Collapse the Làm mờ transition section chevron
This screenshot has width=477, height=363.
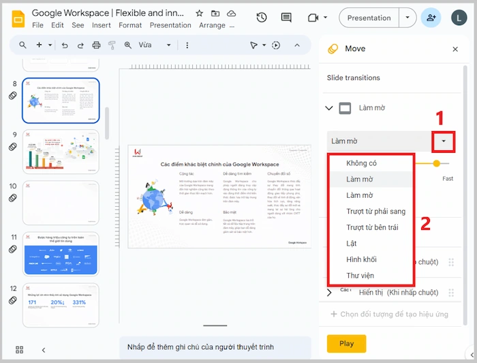(329, 108)
